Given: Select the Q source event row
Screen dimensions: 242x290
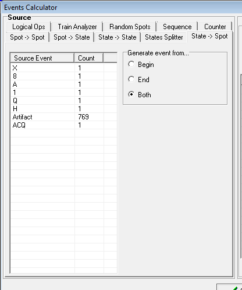Looking at the screenshot, I should pos(64,101).
